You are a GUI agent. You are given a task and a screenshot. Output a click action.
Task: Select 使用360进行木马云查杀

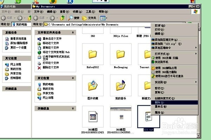(174, 76)
